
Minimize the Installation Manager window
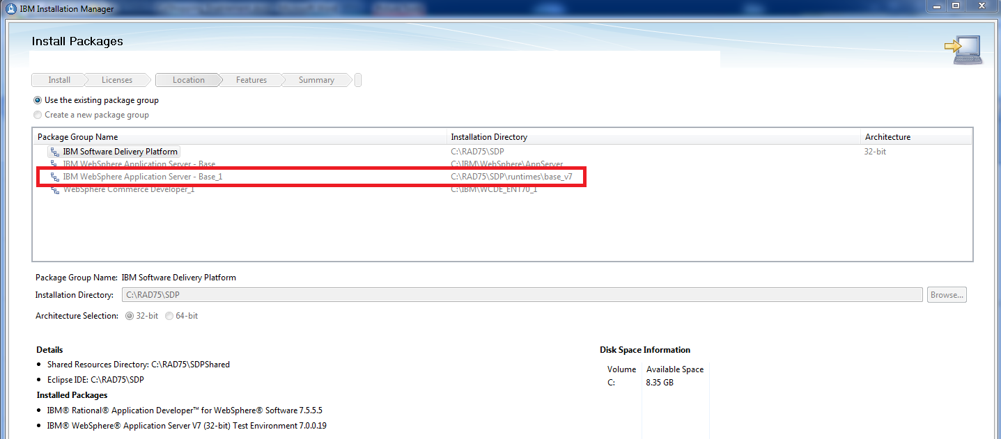[x=936, y=6]
